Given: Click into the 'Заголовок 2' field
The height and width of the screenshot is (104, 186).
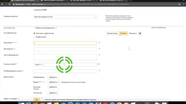Looking at the screenshot, I should click(x=65, y=49).
